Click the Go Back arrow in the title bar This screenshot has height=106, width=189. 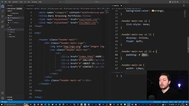pos(61,2)
